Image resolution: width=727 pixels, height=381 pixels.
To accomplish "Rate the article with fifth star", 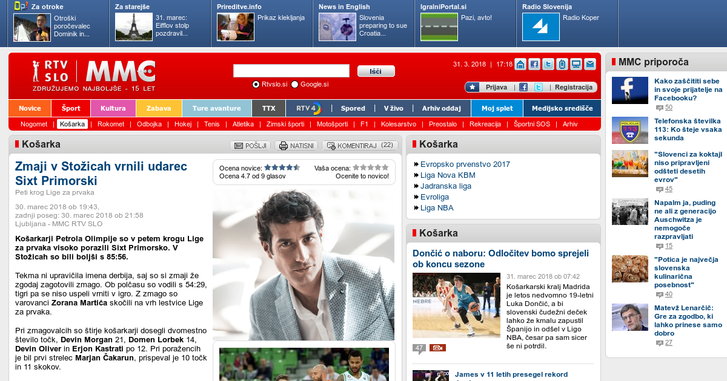I will [385, 168].
